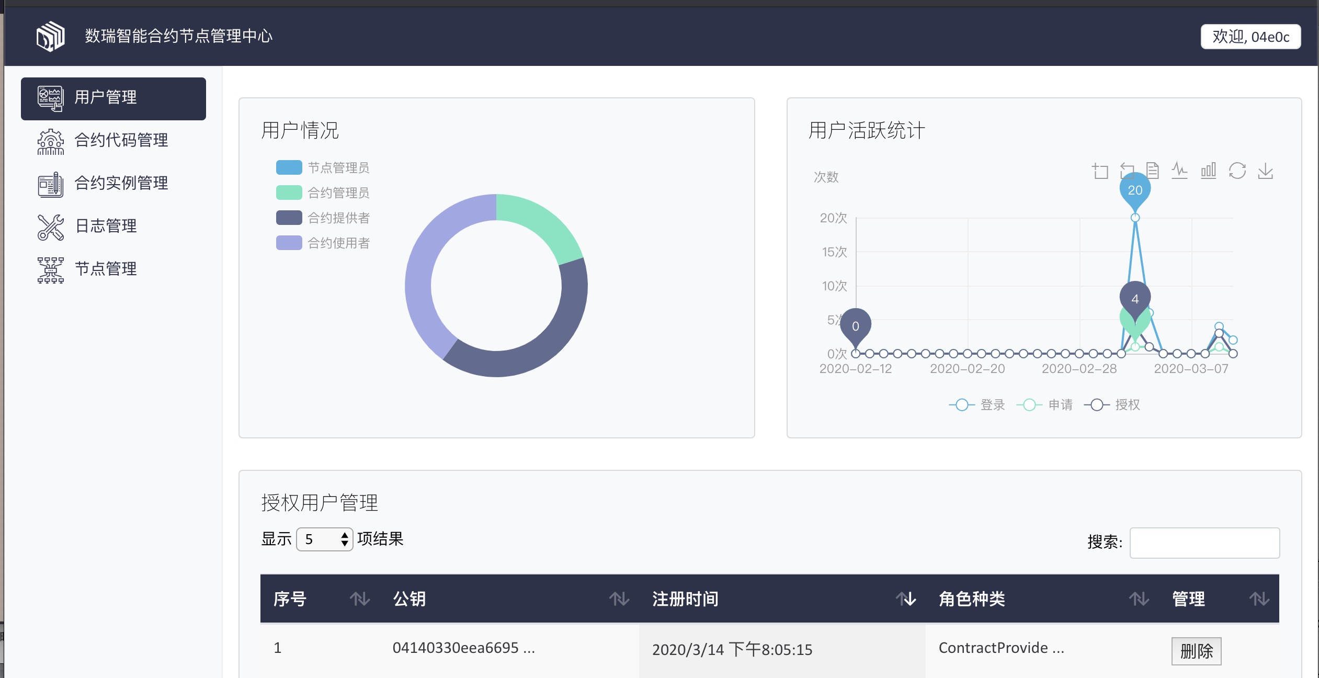Image resolution: width=1319 pixels, height=678 pixels.
Task: Toggle the 申请 series in the chart legend
Action: click(1046, 404)
